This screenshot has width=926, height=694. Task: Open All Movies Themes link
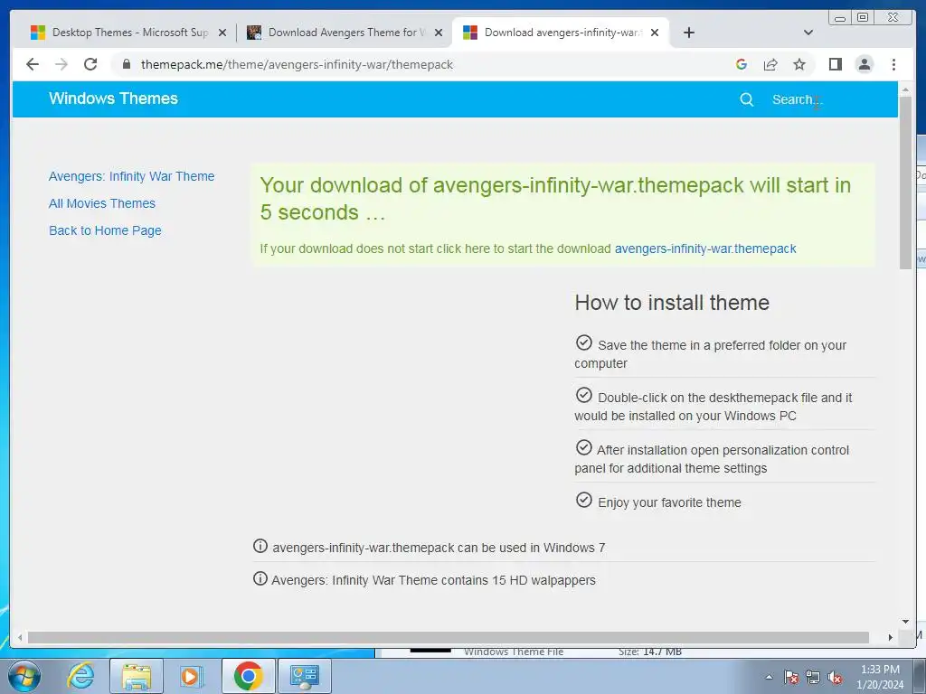[x=102, y=203]
